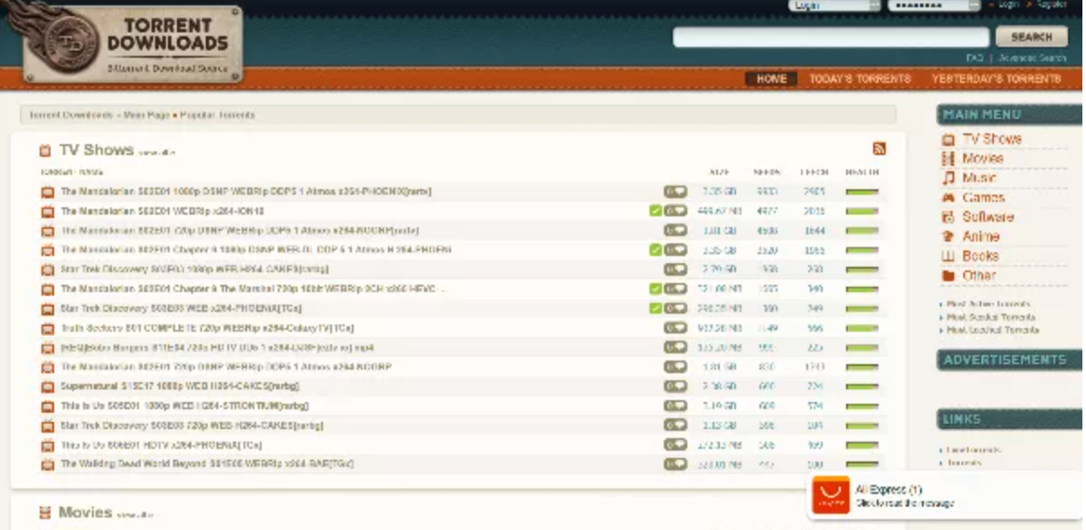
Task: Open the Advanced Search link
Action: [x=1032, y=59]
